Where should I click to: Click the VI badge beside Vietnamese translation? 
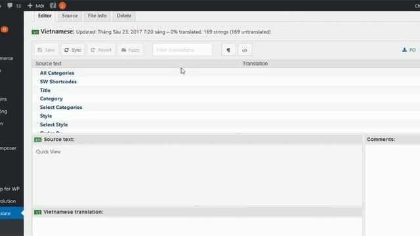(x=38, y=212)
